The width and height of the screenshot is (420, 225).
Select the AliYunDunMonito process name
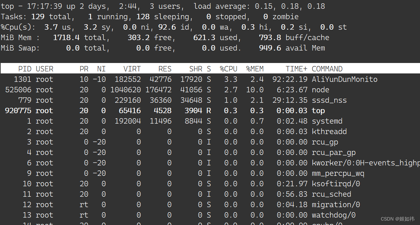pos(344,79)
